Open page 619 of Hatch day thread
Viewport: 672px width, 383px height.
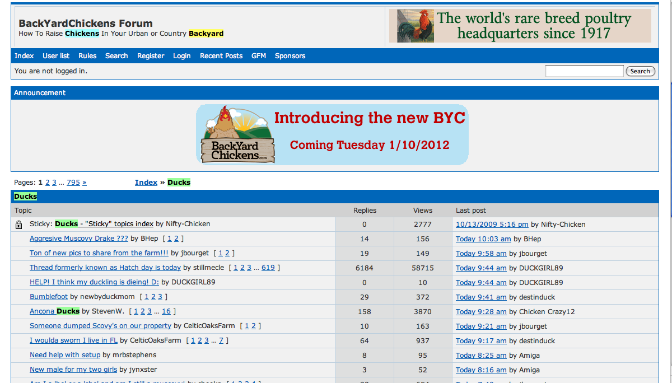click(268, 268)
